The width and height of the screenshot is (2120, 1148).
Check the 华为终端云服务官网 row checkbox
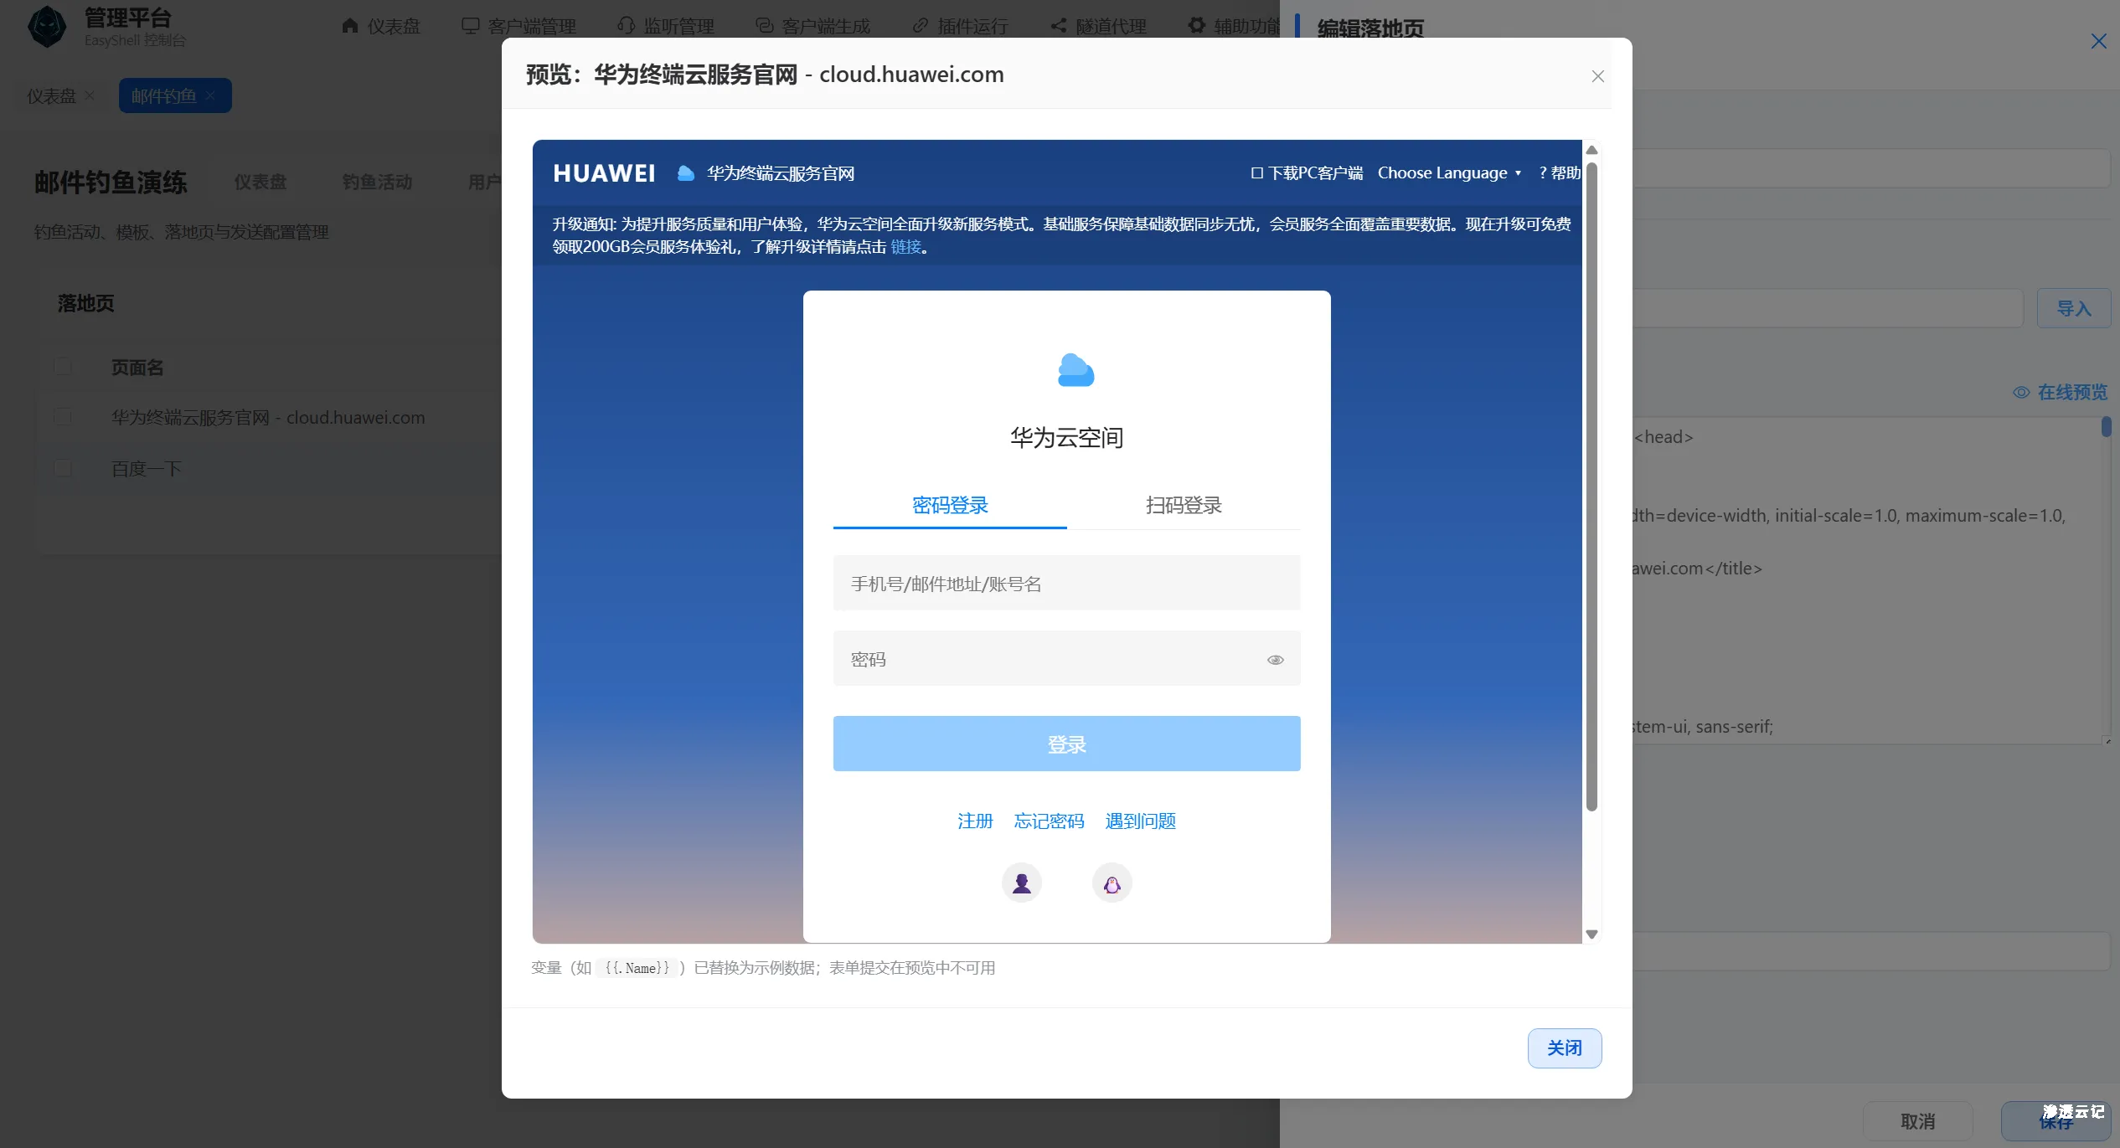[x=63, y=416]
